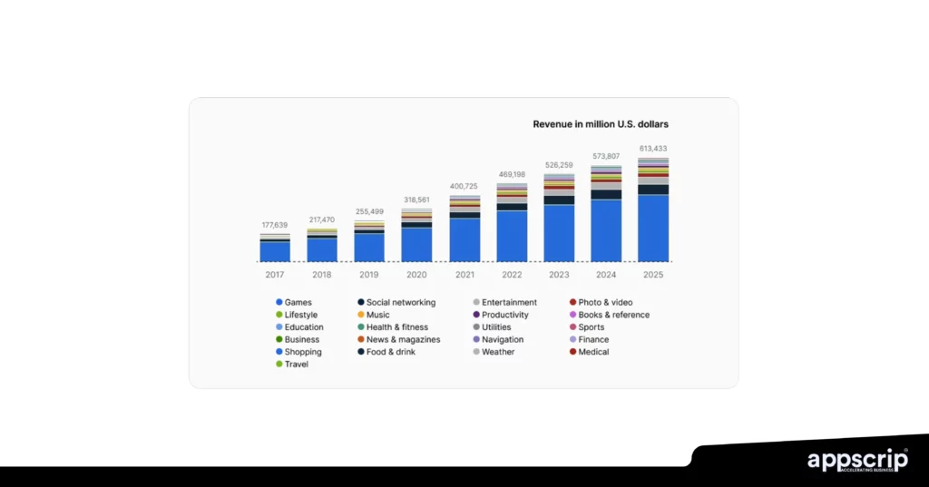Image resolution: width=929 pixels, height=487 pixels.
Task: Click the Books & reference legend entry
Action: tap(613, 315)
